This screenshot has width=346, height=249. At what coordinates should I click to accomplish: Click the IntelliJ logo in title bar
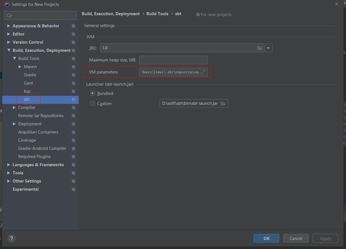click(7, 4)
